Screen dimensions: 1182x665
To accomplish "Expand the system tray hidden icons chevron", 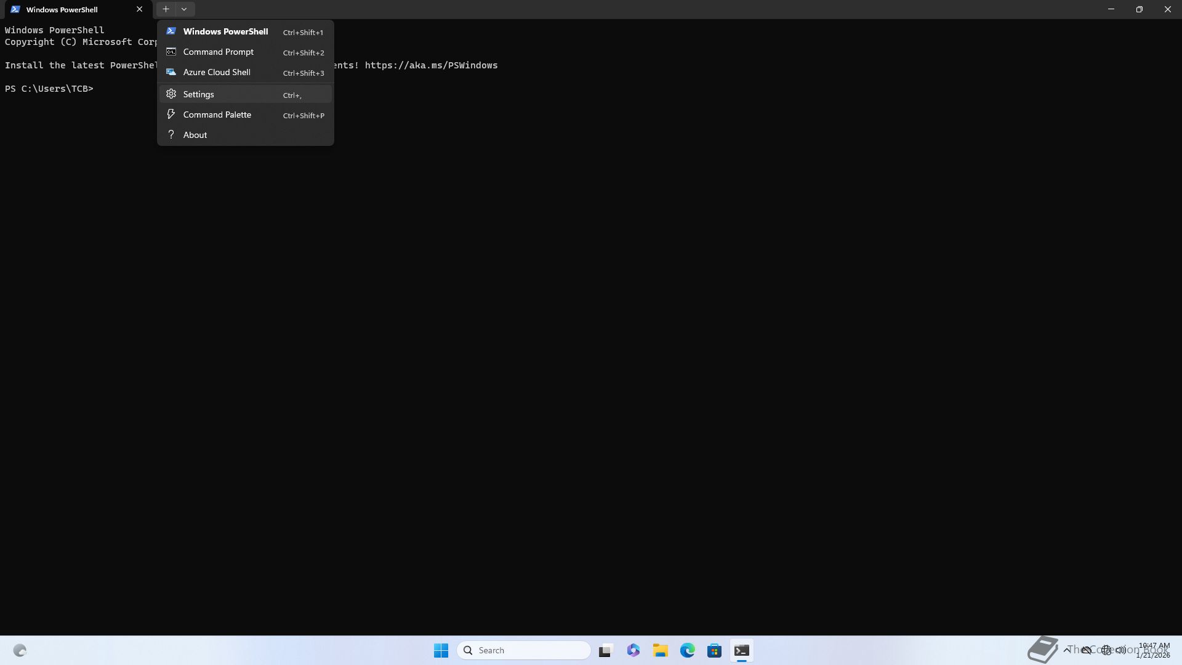I will [x=1066, y=650].
